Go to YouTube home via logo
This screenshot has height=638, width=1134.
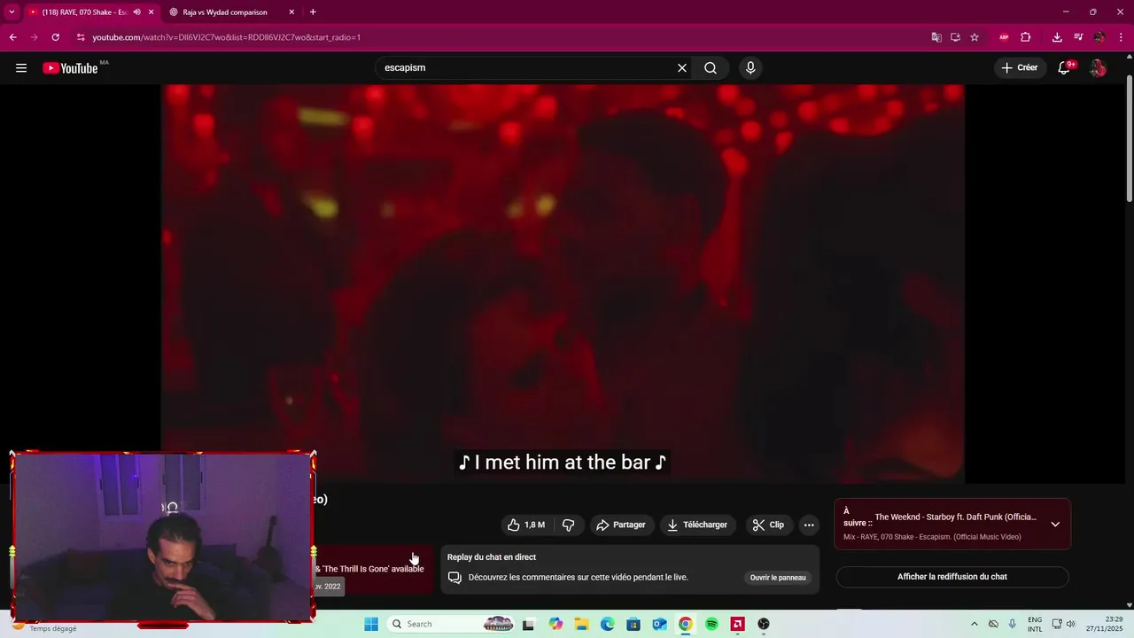[70, 68]
